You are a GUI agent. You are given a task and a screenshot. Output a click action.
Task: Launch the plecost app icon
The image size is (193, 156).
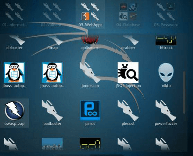pyautogui.click(x=128, y=111)
